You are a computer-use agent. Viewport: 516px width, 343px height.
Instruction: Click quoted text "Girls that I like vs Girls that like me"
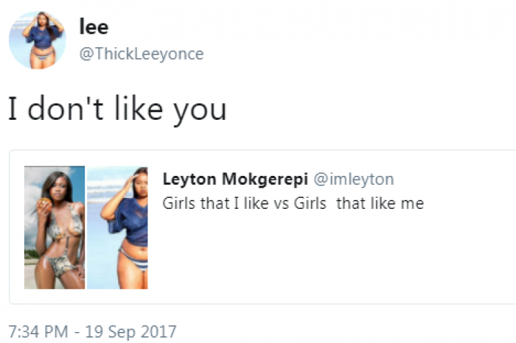point(293,203)
